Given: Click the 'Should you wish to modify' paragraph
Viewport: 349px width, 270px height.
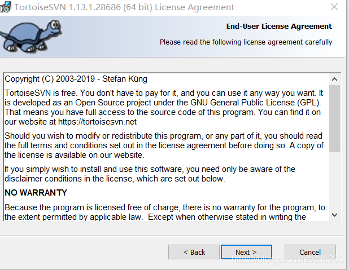Looking at the screenshot, I should pyautogui.click(x=164, y=145).
